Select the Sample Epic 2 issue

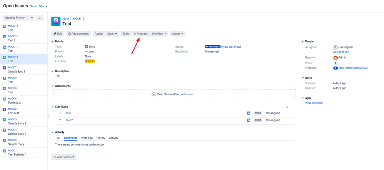[24, 69]
